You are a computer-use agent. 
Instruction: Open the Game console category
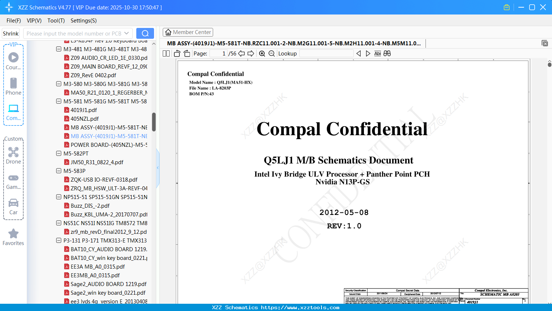click(x=13, y=181)
